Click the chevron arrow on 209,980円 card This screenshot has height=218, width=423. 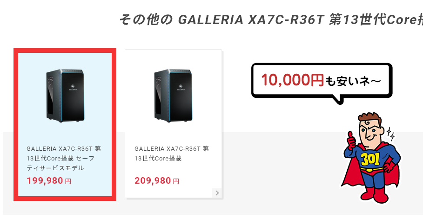coord(217,193)
